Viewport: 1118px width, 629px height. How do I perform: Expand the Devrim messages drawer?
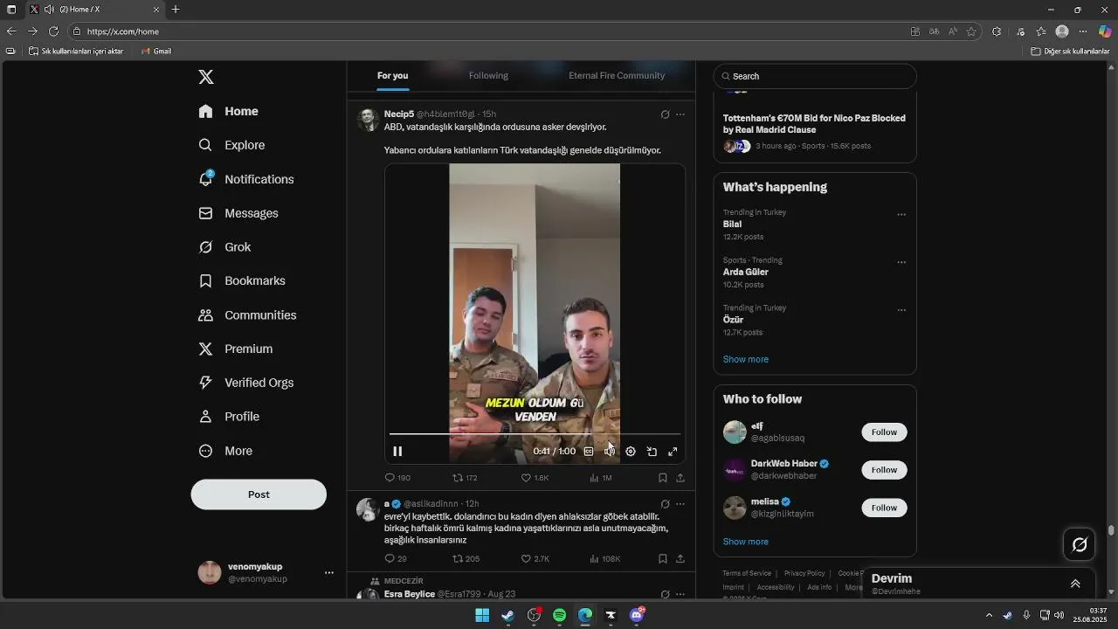pyautogui.click(x=1075, y=584)
